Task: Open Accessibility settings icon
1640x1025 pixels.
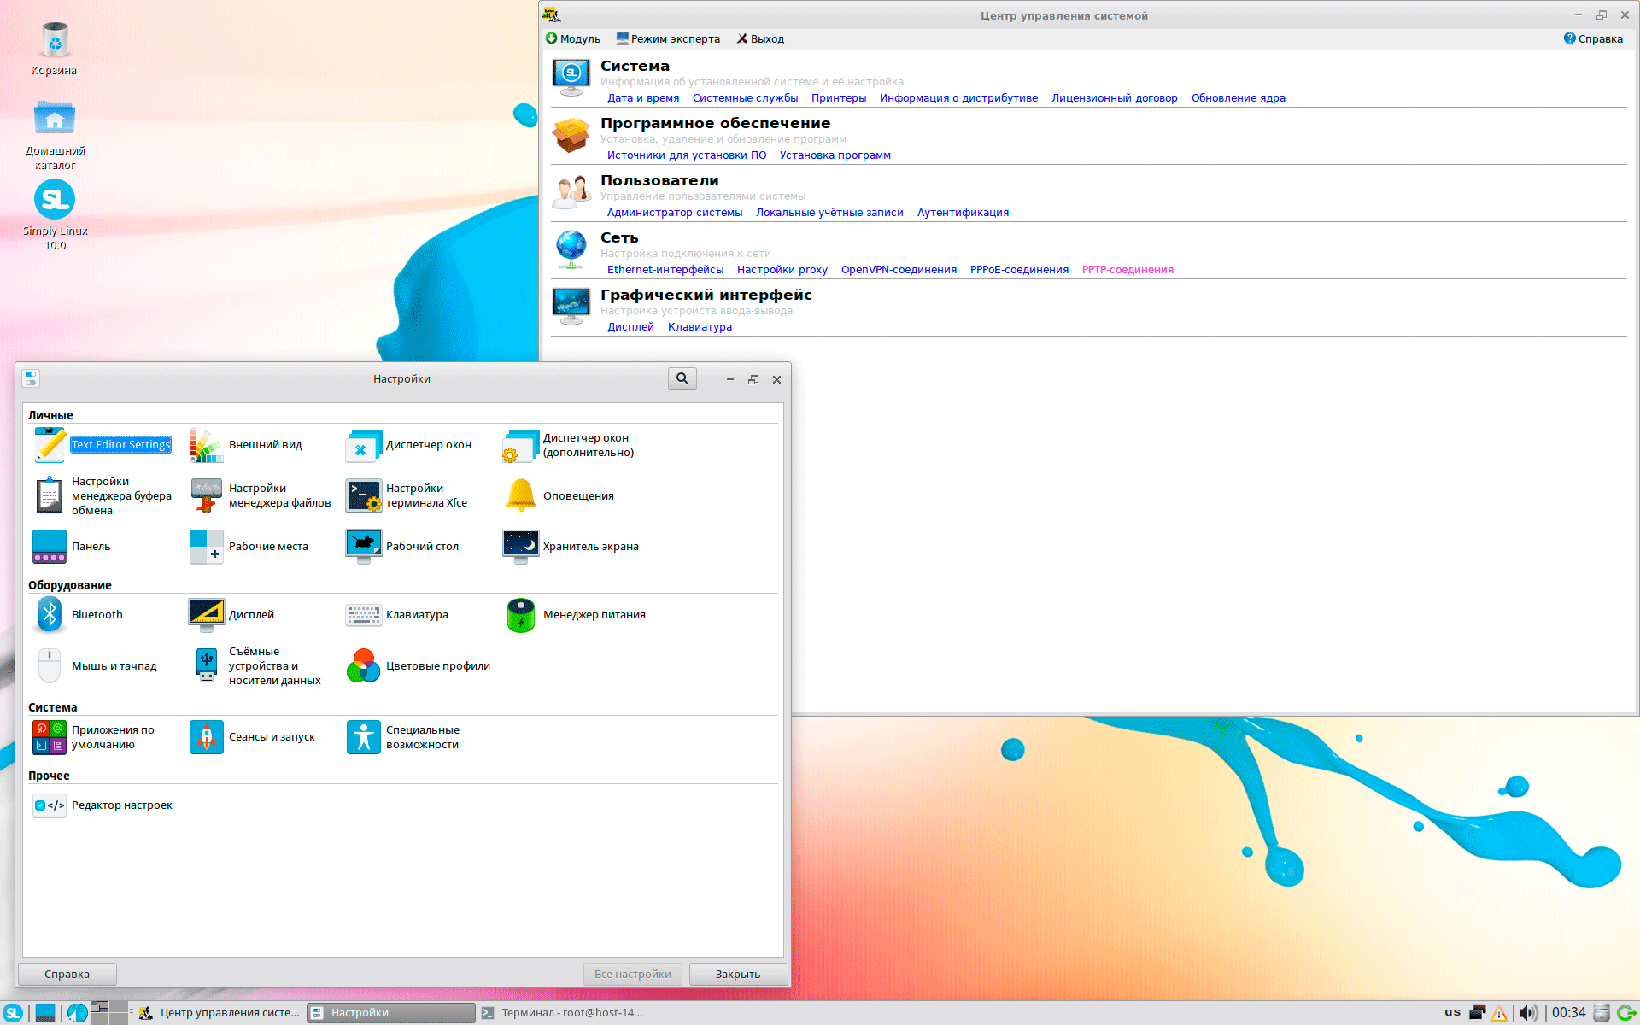Action: click(364, 737)
